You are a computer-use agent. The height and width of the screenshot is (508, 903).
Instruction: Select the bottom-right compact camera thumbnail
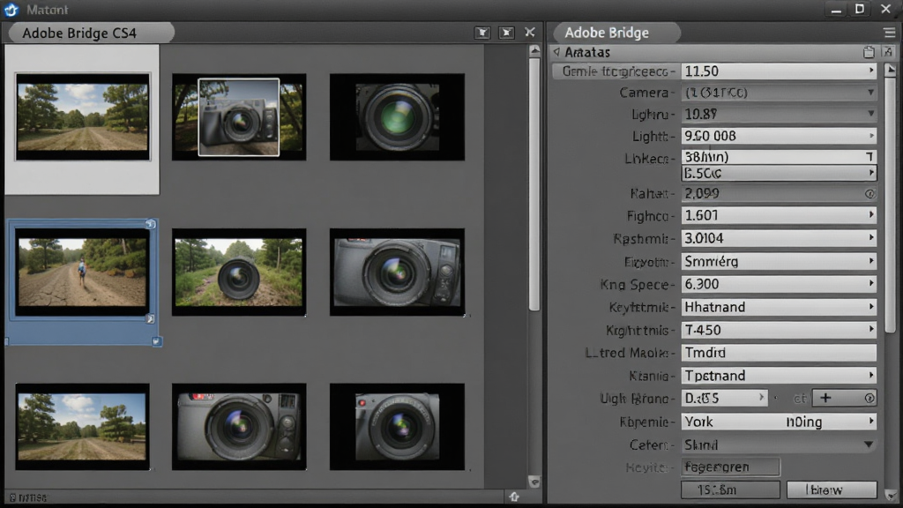tap(397, 427)
